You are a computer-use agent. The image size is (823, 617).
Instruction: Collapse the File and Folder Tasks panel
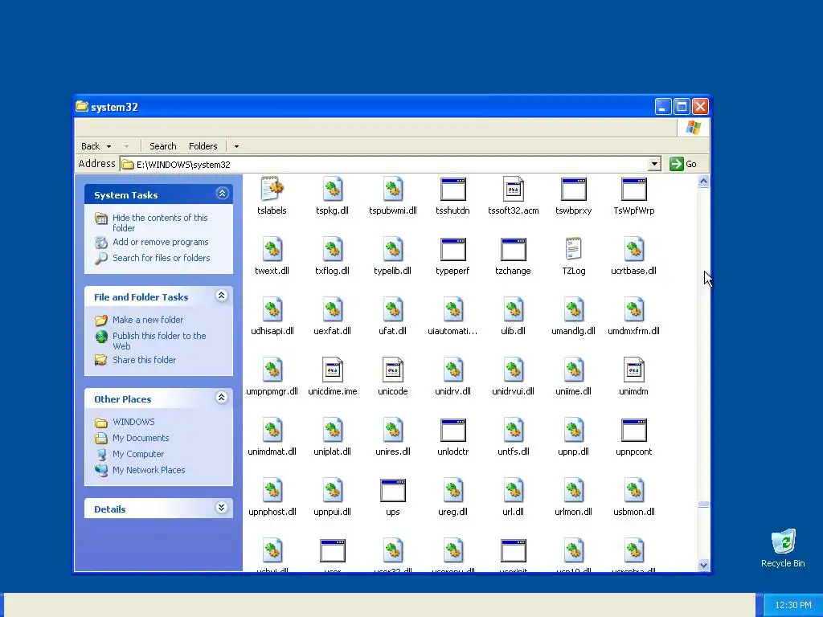222,296
